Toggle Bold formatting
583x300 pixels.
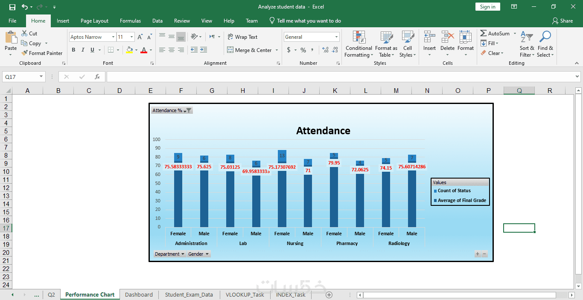[73, 50]
